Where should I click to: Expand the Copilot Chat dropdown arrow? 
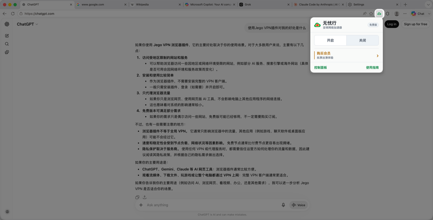click(429, 14)
